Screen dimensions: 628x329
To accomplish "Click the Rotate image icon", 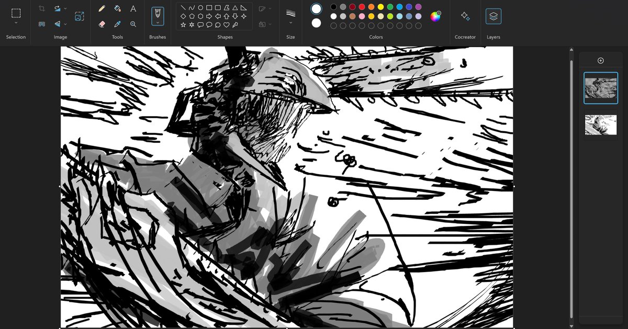I will (58, 8).
